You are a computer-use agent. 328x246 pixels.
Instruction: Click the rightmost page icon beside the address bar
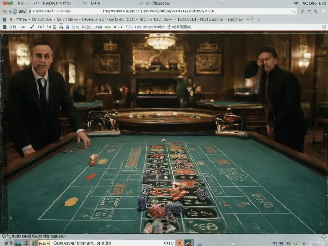[x=323, y=12]
